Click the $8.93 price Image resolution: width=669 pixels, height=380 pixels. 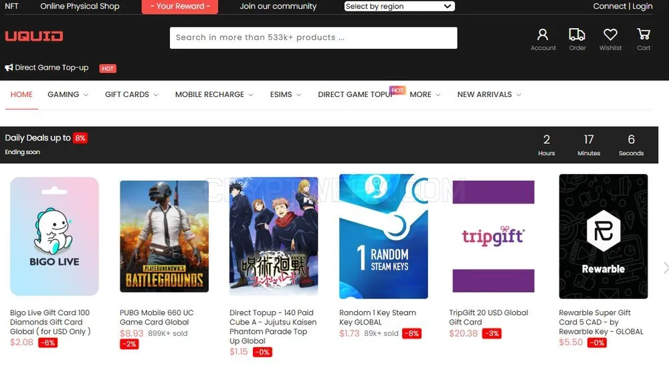pos(131,333)
